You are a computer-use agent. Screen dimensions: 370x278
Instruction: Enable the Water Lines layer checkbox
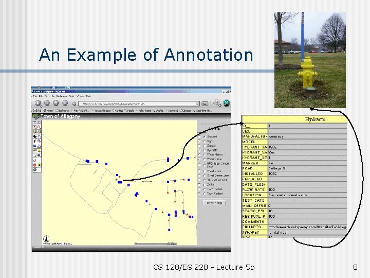tap(199, 171)
